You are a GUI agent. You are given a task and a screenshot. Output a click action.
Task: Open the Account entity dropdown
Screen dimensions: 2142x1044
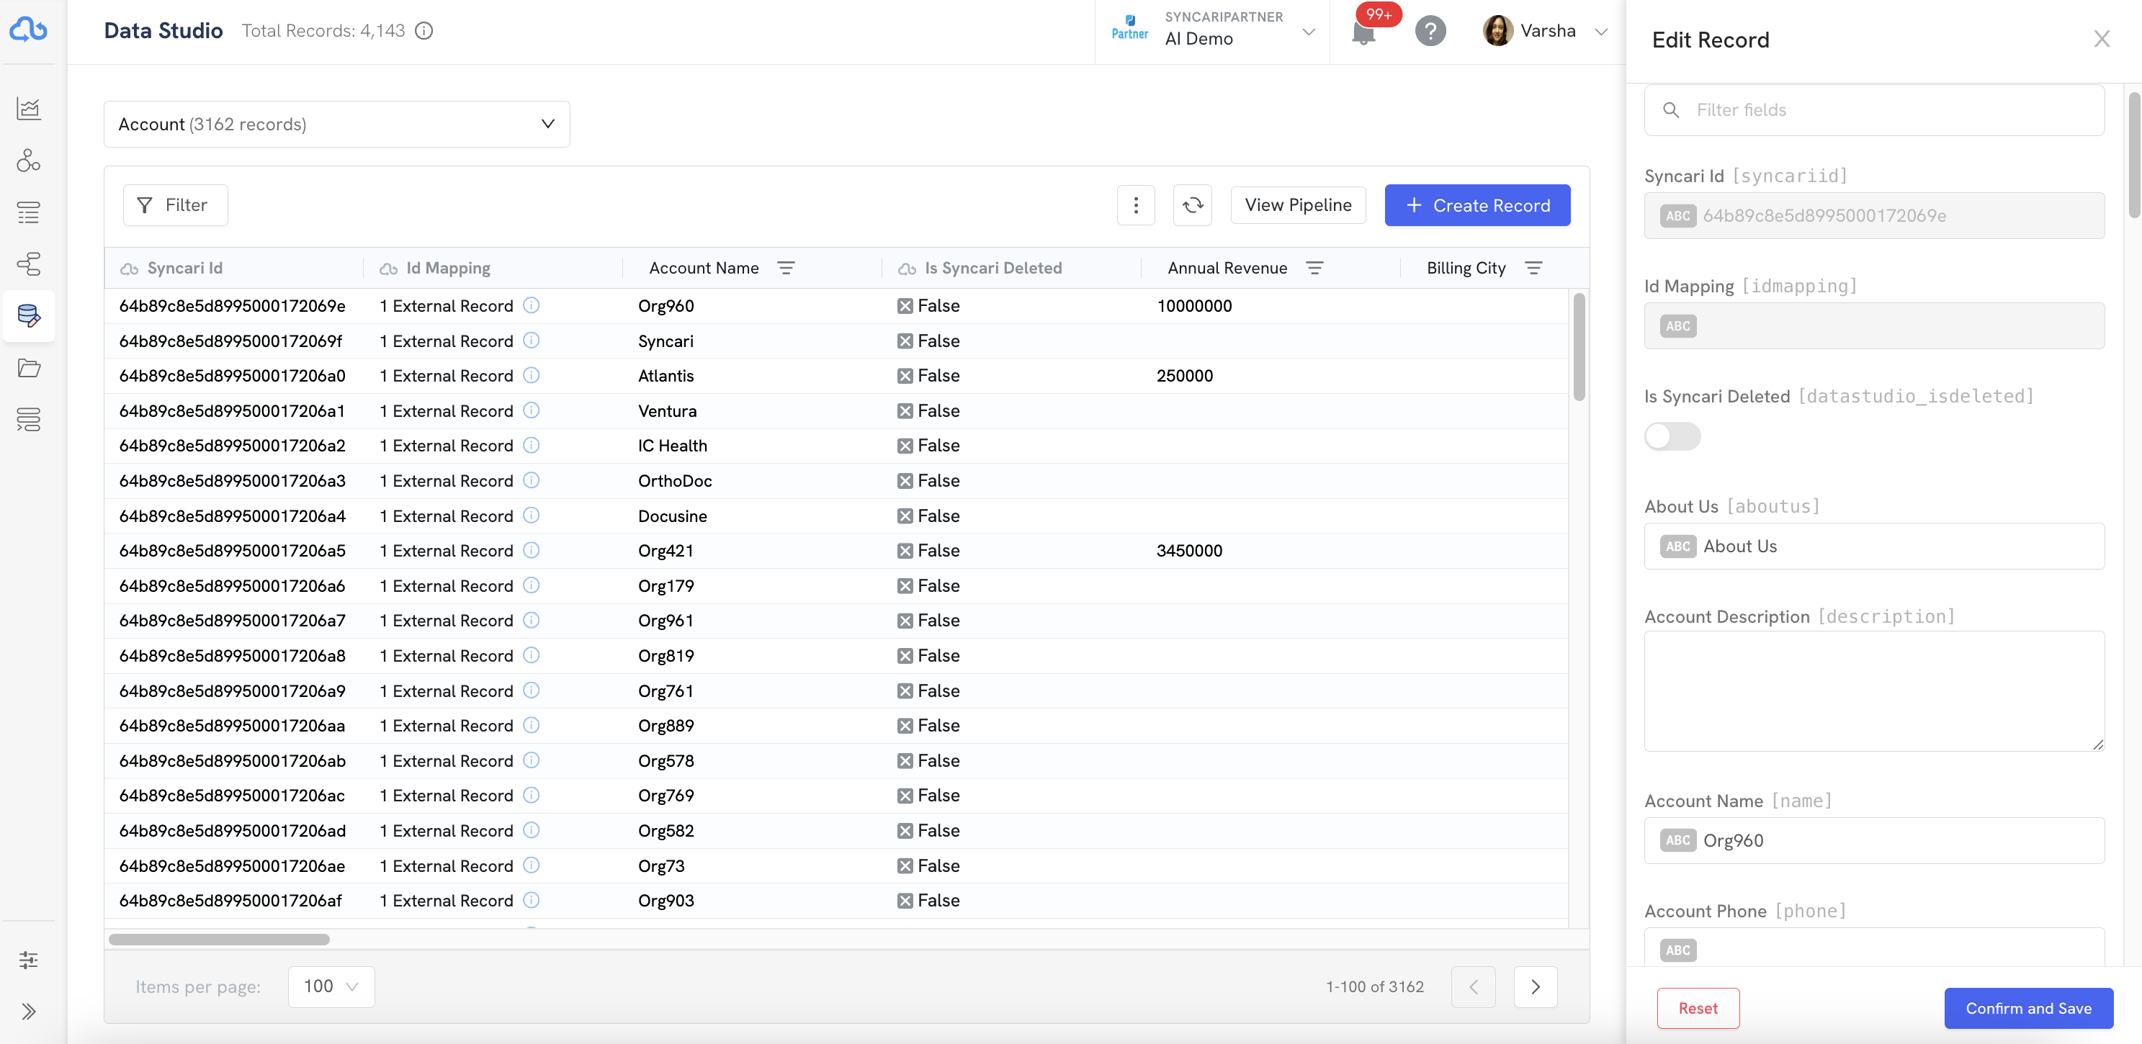(337, 125)
